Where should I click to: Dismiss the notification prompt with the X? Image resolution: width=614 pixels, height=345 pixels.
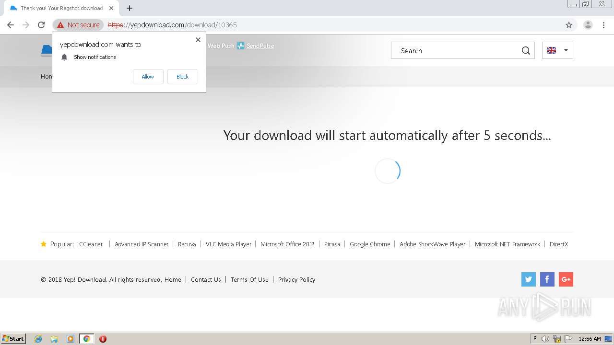[x=198, y=40]
